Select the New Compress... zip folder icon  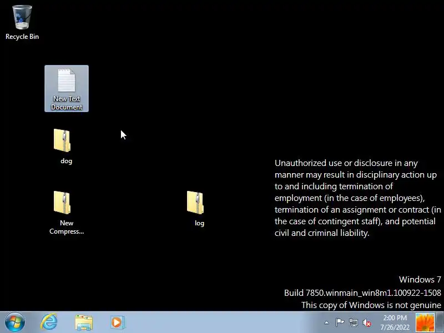pos(62,203)
